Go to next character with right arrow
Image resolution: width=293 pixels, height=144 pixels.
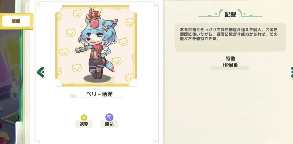[x=291, y=72]
